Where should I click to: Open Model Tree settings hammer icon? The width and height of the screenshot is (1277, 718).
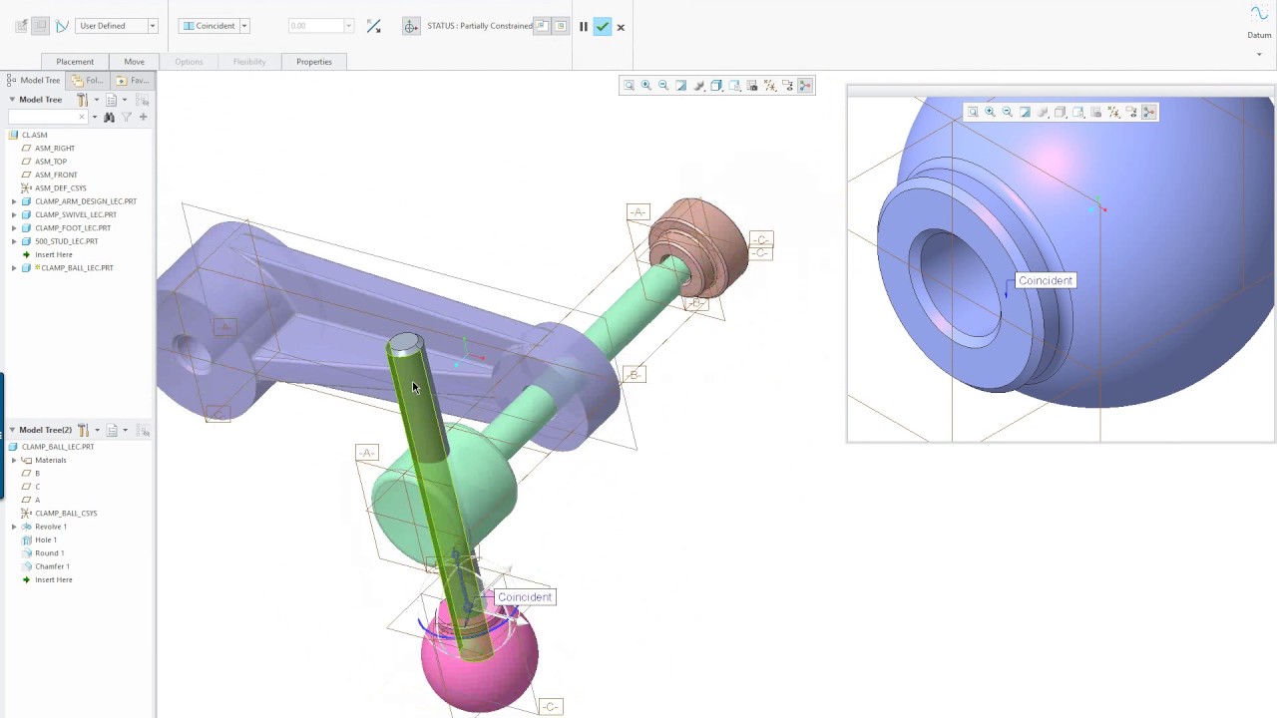(83, 100)
